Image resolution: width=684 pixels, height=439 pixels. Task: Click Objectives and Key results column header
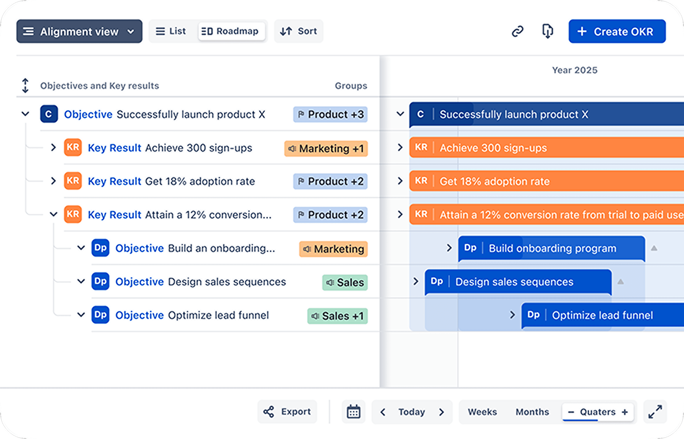click(x=100, y=86)
